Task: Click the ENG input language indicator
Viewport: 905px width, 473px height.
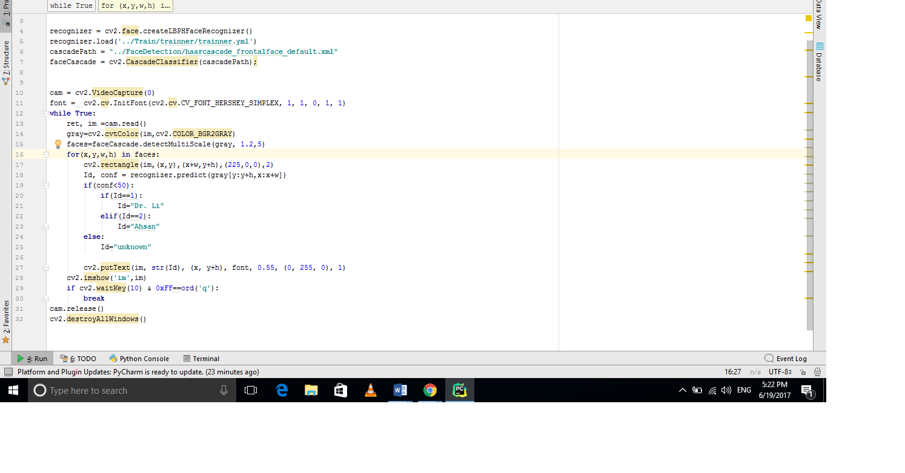Action: click(744, 390)
